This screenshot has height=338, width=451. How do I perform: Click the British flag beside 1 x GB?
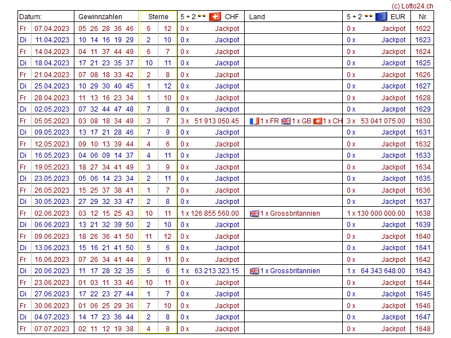[x=286, y=121]
